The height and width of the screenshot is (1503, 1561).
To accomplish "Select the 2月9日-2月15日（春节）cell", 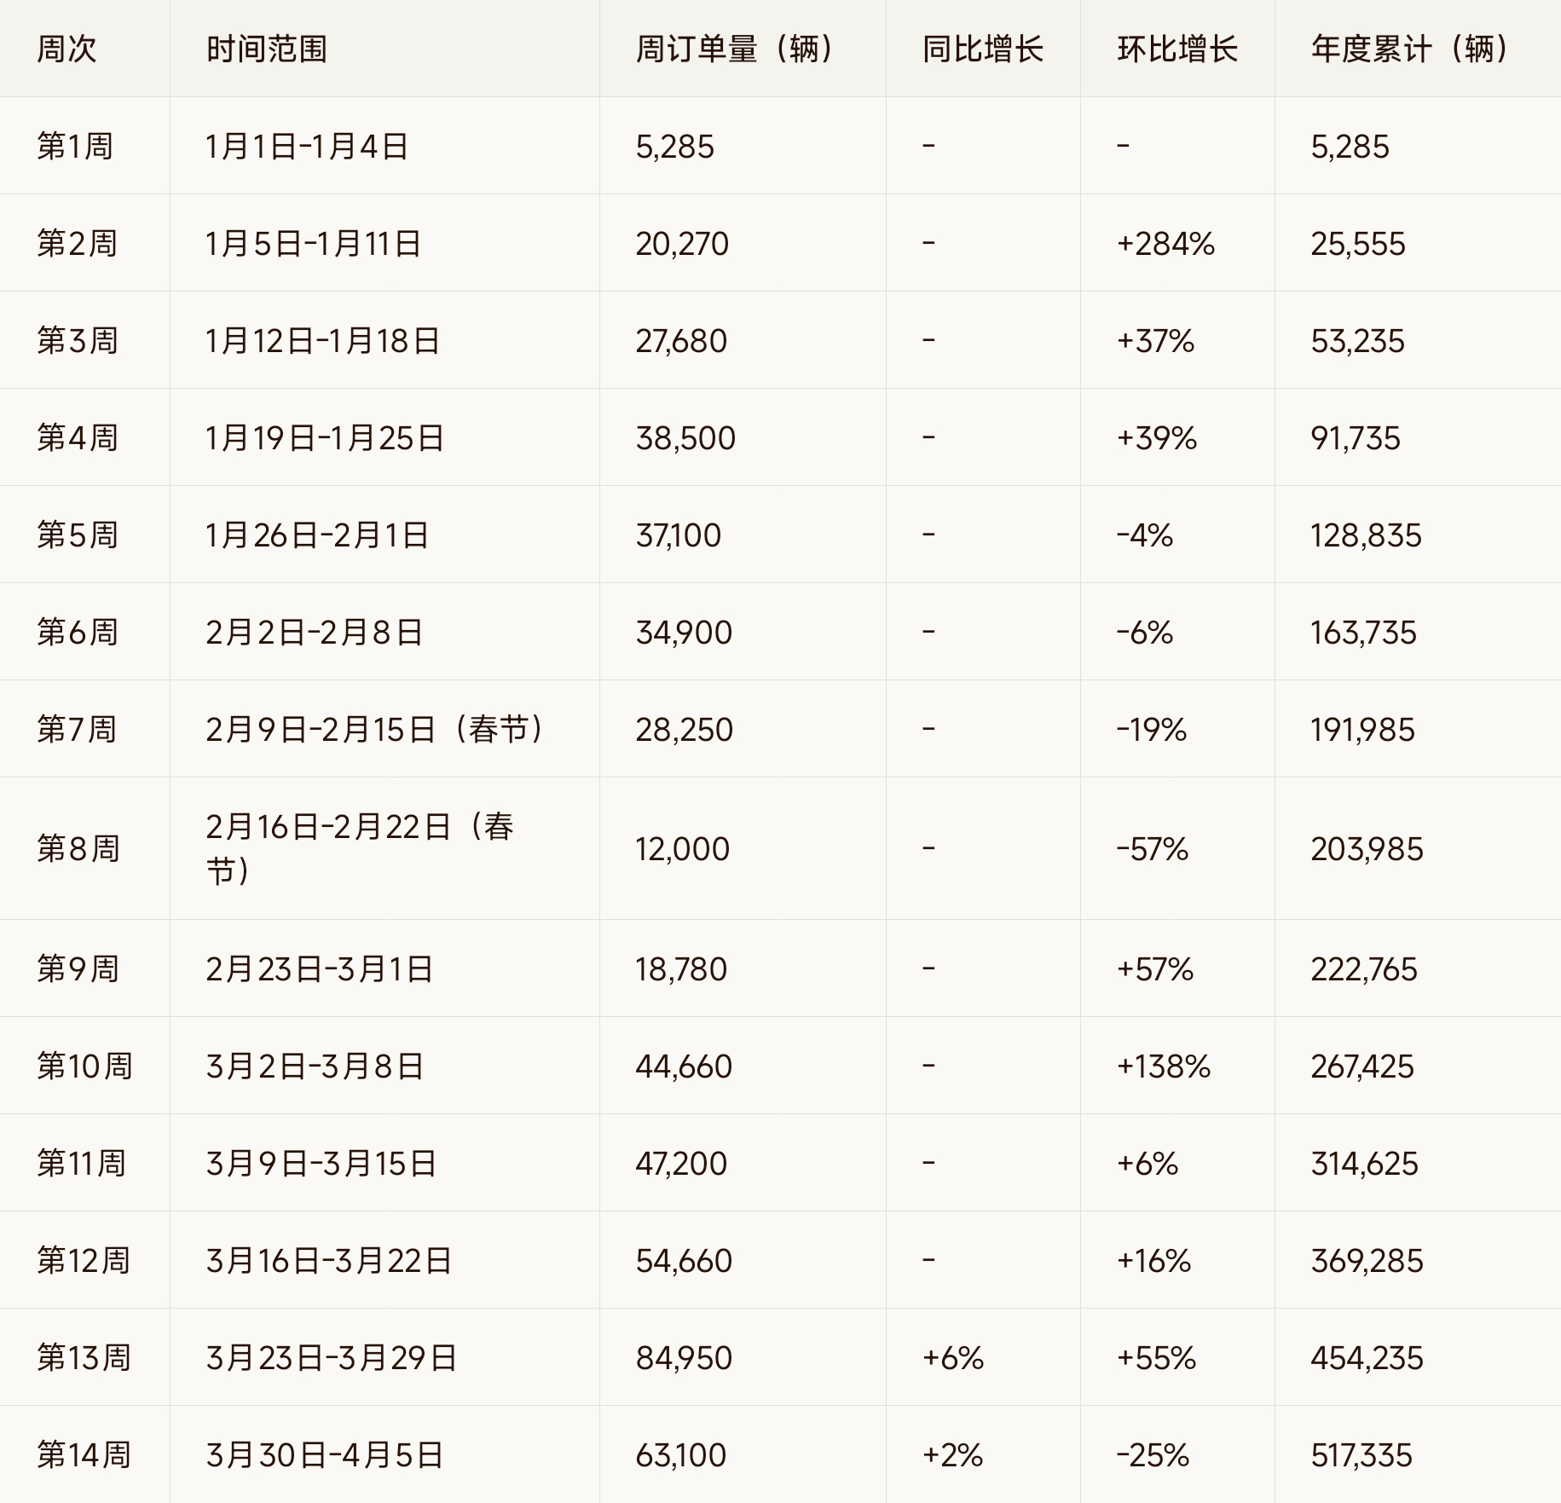I will [374, 730].
